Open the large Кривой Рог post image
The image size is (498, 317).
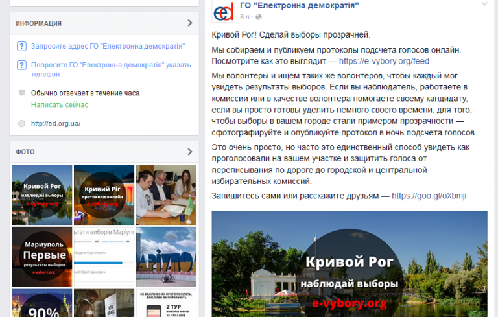click(350, 264)
